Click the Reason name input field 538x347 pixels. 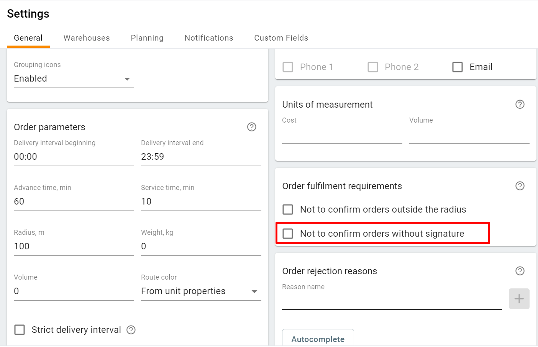[x=391, y=301]
